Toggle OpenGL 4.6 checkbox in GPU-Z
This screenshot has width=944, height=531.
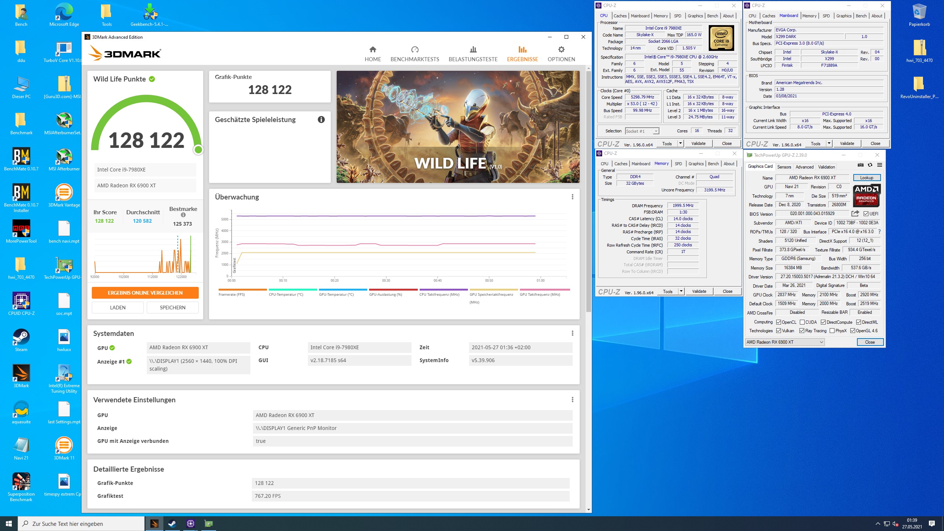[853, 331]
